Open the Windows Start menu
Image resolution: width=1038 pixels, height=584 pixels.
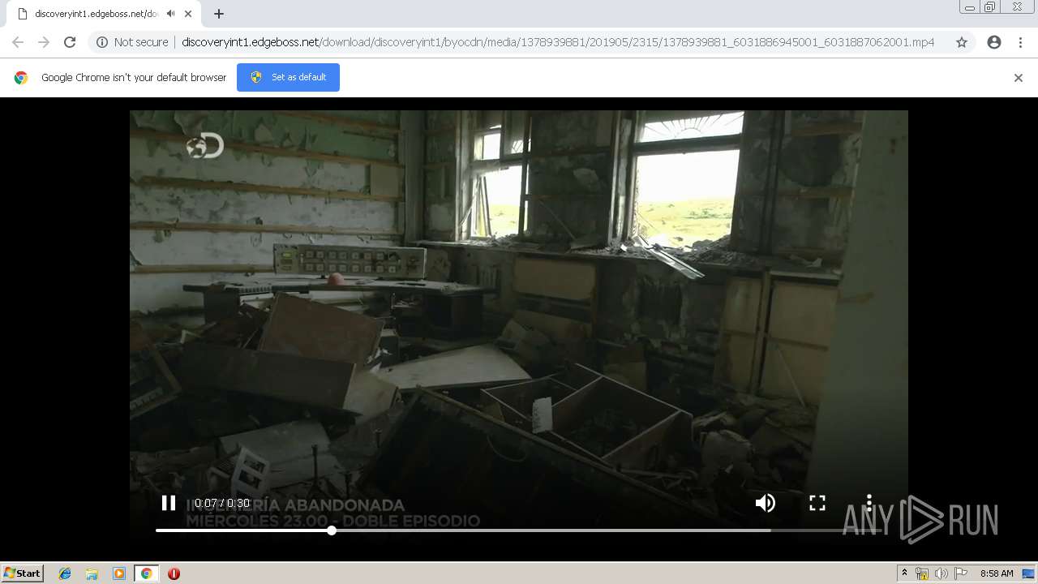[x=23, y=573]
